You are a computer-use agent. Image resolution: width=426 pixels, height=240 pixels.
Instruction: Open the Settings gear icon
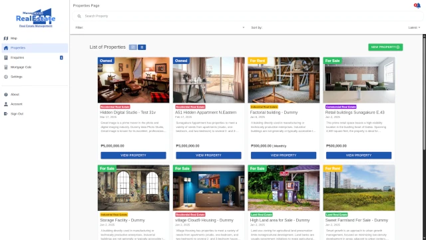tap(6, 77)
